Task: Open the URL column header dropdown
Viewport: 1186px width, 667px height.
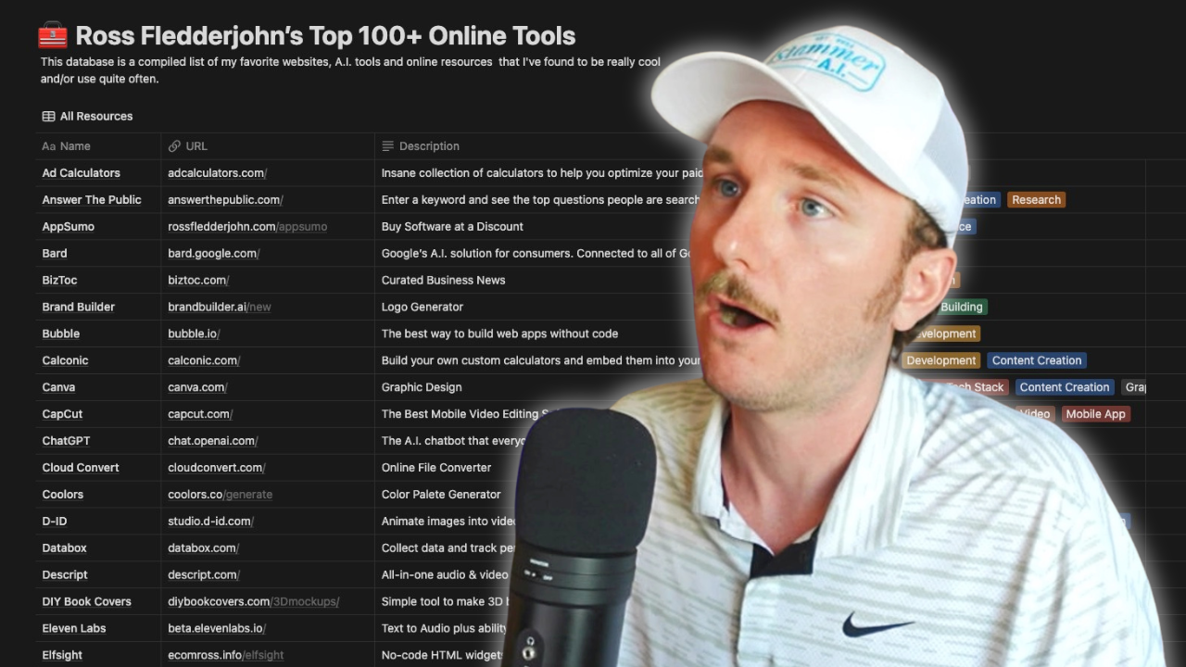Action: point(196,145)
